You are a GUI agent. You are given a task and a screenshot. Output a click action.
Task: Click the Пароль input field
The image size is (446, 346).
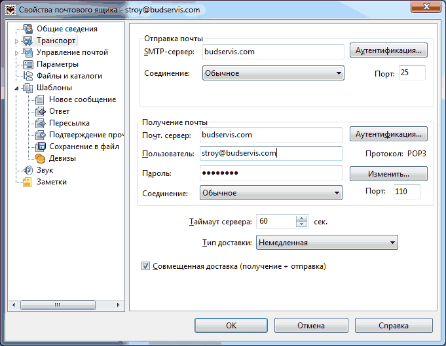click(270, 173)
